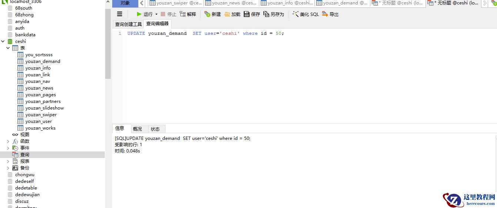Select the auth database
497x208 pixels.
click(x=20, y=28)
